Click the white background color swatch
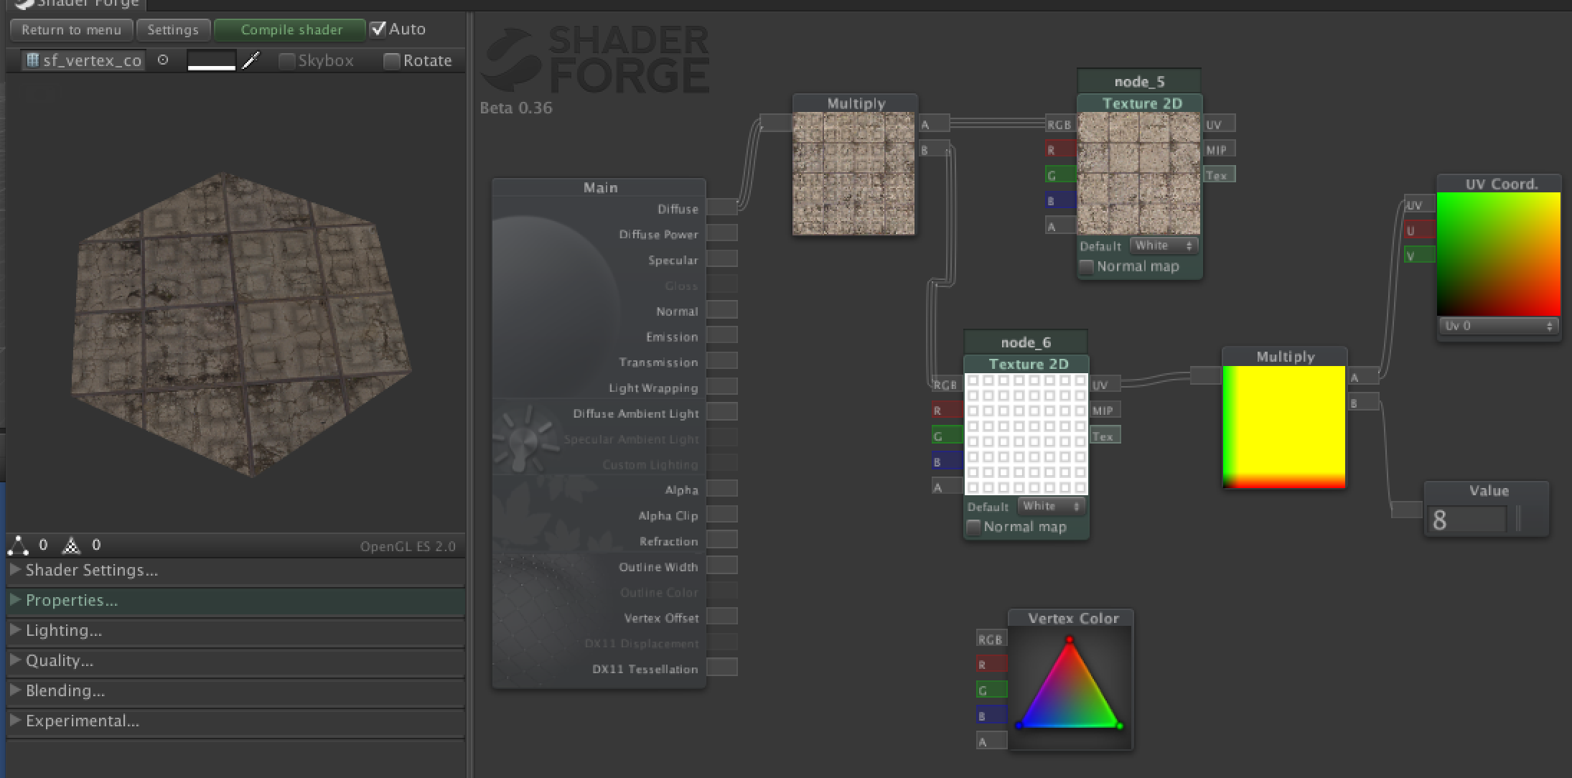This screenshot has height=778, width=1572. (x=211, y=60)
